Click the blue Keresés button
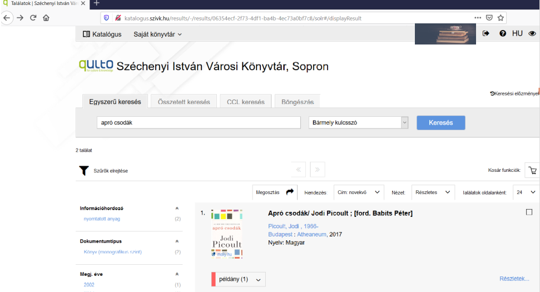Screen dimensions: 540x292 click(x=441, y=122)
